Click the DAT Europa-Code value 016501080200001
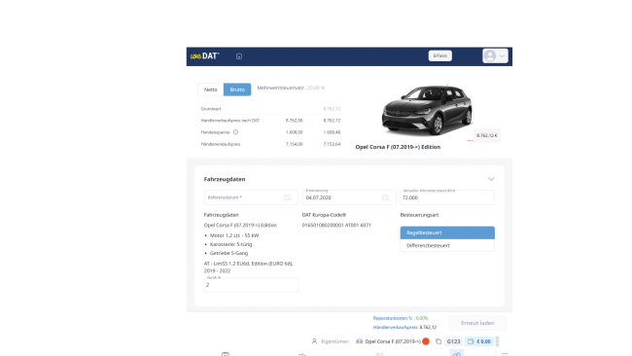Screen dimensions: 632x356 pos(336,226)
